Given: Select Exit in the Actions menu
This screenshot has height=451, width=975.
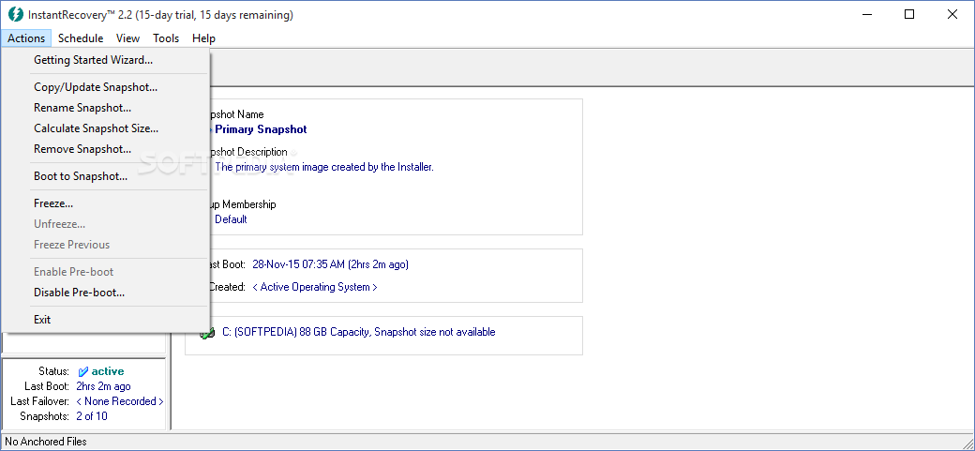Looking at the screenshot, I should pos(106,319).
